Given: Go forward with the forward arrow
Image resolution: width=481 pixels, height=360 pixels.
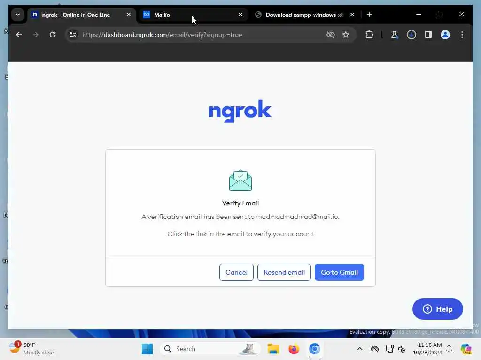Looking at the screenshot, I should [36, 35].
